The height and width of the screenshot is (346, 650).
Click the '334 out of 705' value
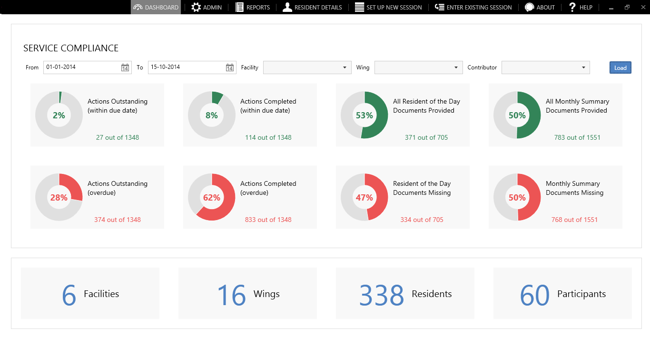422,220
